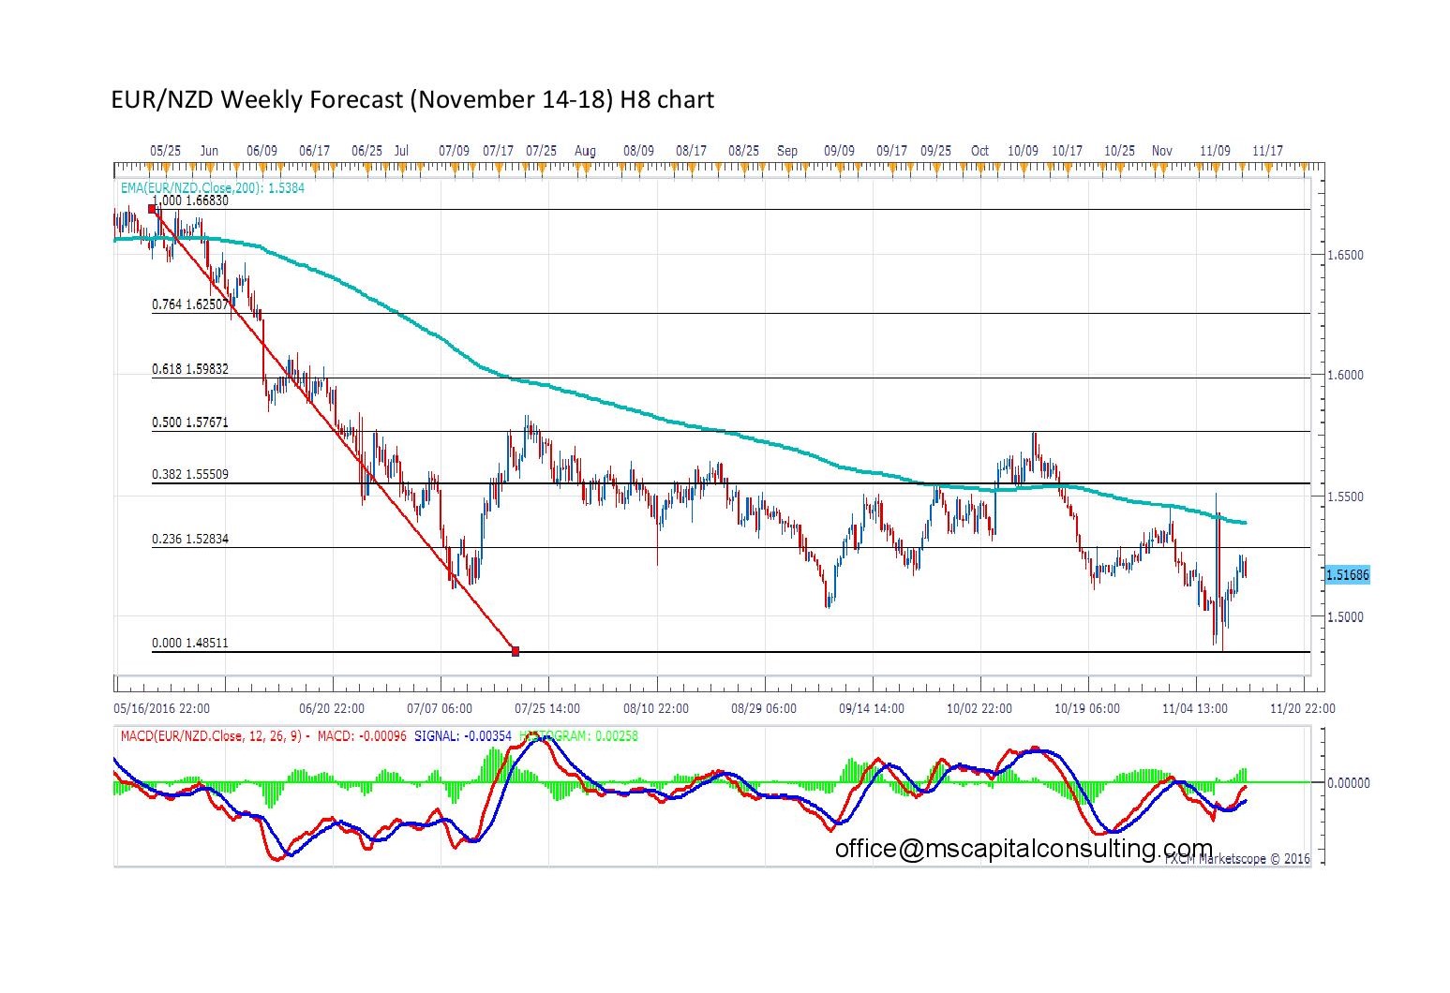Viewport: 1450px width, 993px height.
Task: Click the 09/14 14:00 bottom time label
Action: tap(872, 708)
